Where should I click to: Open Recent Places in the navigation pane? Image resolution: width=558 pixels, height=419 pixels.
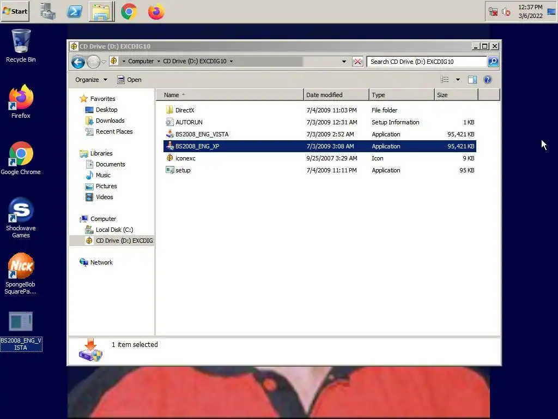108,131
